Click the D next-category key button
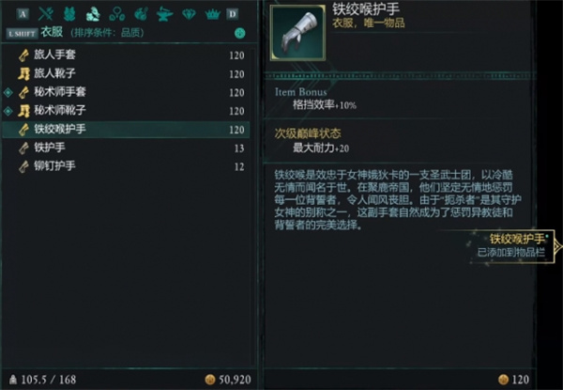The width and height of the screenshot is (563, 390). coord(233,14)
